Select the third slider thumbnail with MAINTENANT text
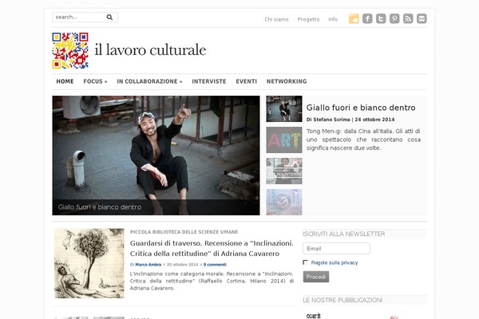 click(x=284, y=171)
